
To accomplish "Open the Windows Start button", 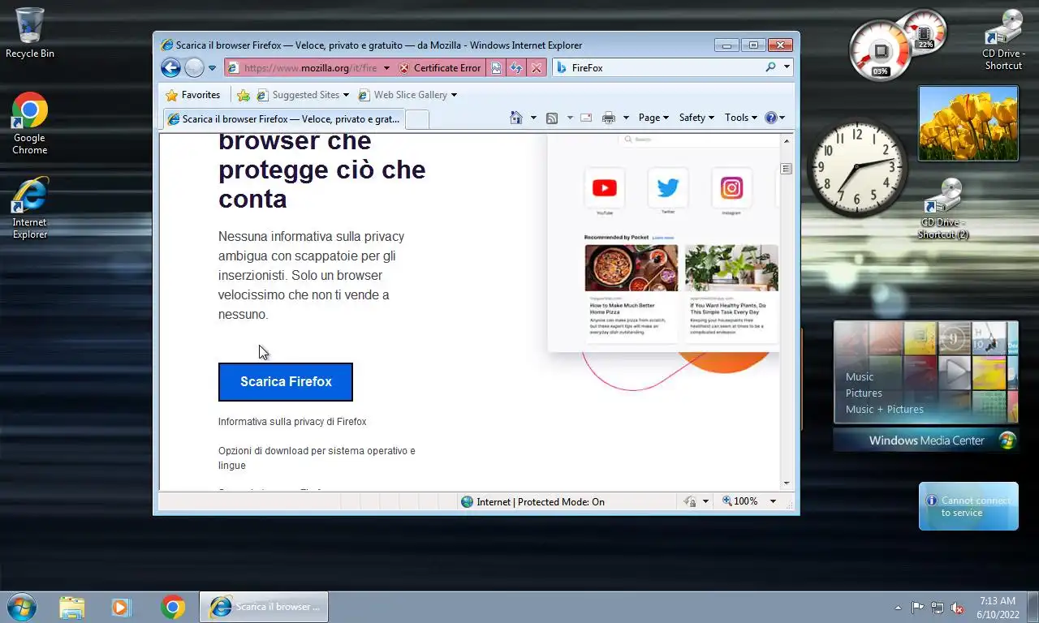I will pyautogui.click(x=22, y=607).
